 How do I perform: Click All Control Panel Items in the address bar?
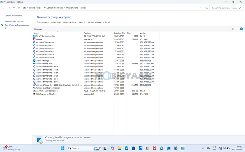[x=54, y=8]
